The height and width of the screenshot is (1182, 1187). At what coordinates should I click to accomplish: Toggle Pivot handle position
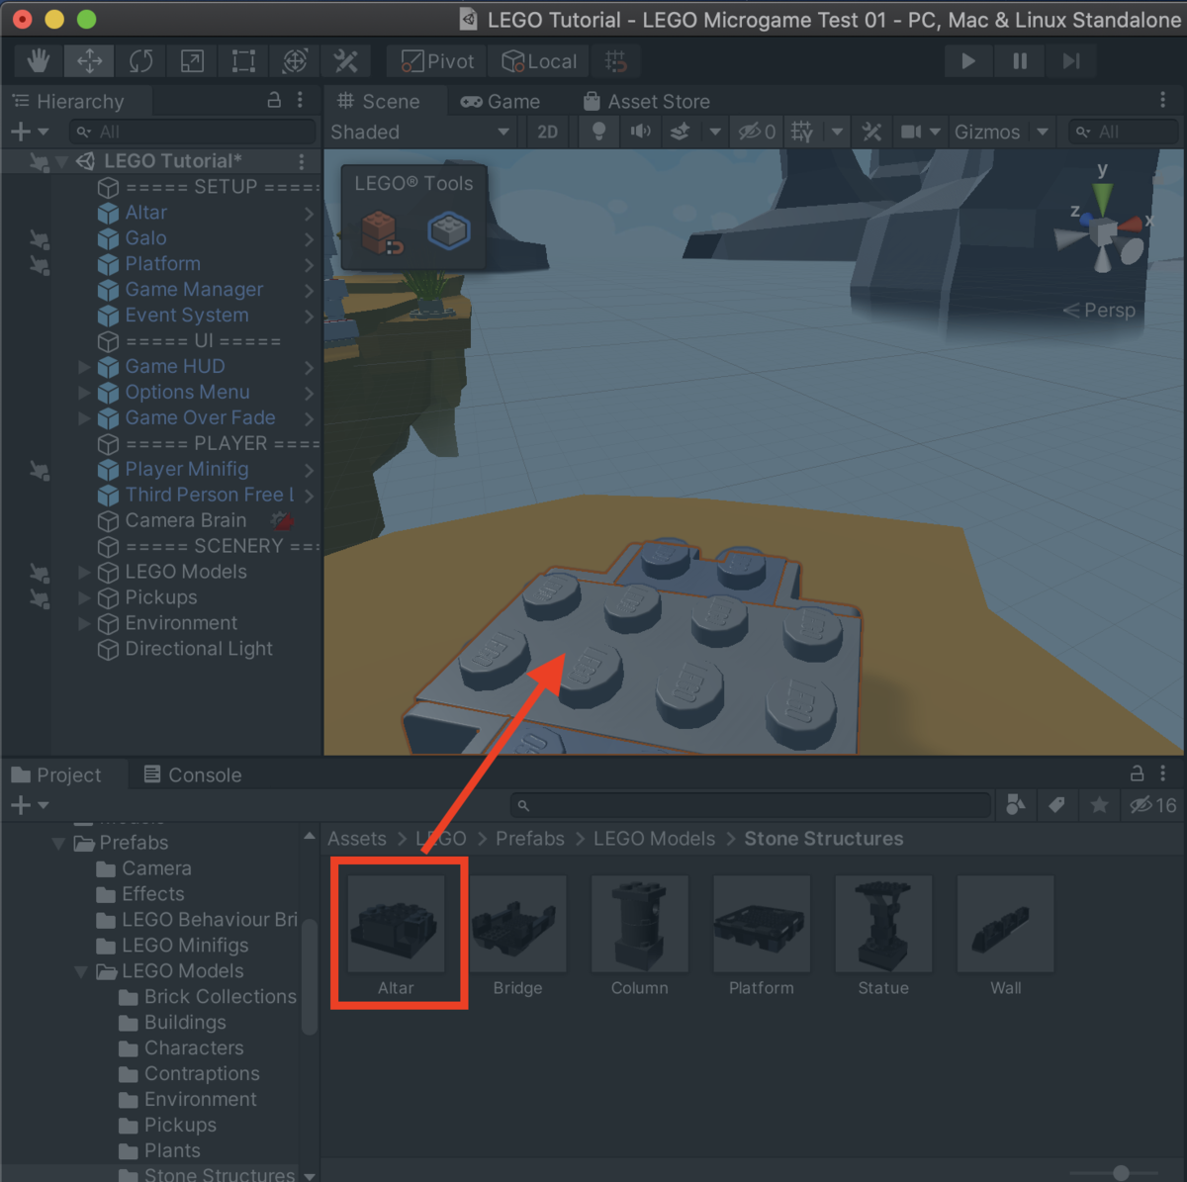[x=438, y=61]
